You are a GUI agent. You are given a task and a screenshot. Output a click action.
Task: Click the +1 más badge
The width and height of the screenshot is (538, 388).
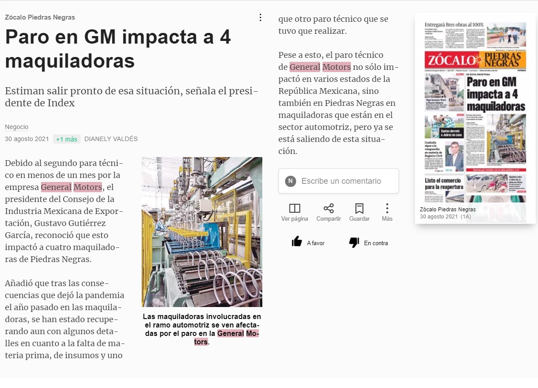pos(67,139)
